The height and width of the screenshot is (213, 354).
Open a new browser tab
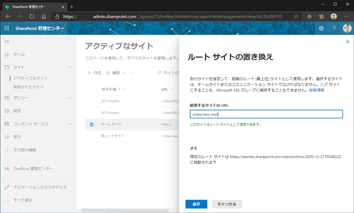point(72,7)
